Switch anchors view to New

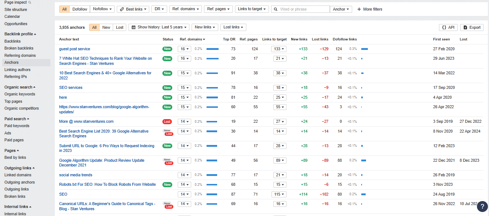pos(106,27)
